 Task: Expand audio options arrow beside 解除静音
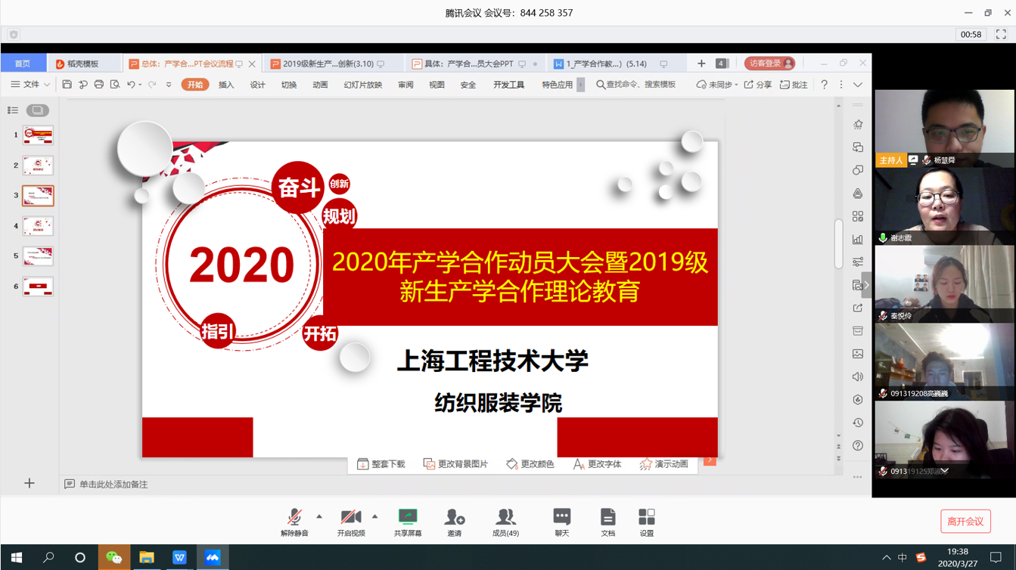(319, 517)
